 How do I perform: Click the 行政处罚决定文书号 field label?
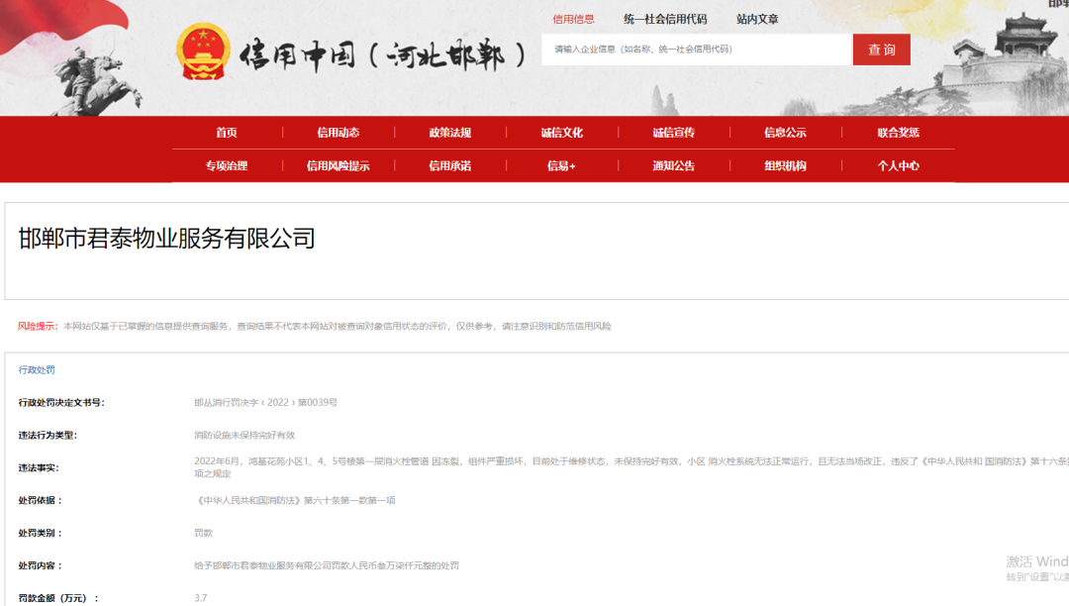[x=61, y=403]
